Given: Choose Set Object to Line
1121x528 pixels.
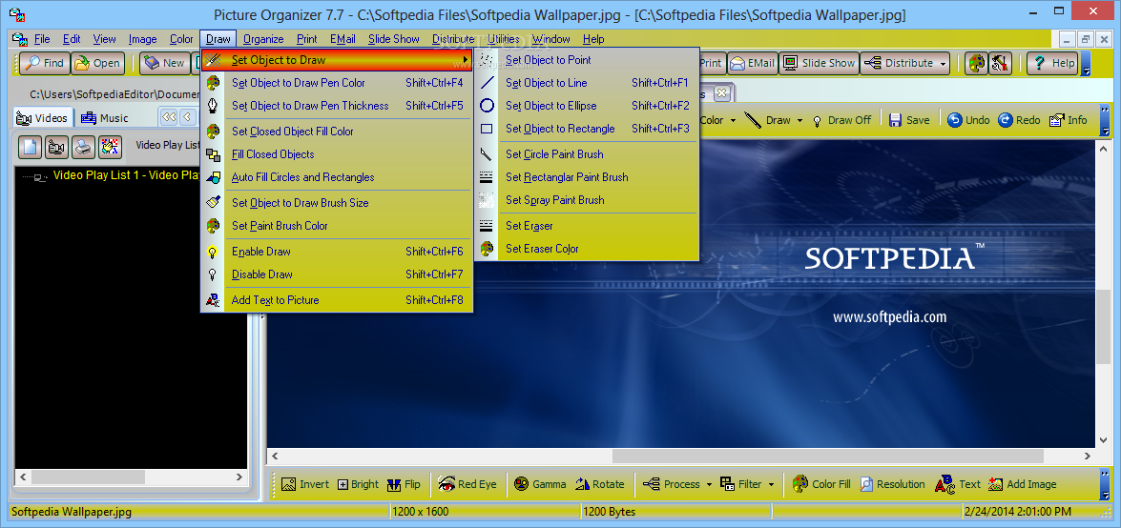Looking at the screenshot, I should tap(586, 83).
